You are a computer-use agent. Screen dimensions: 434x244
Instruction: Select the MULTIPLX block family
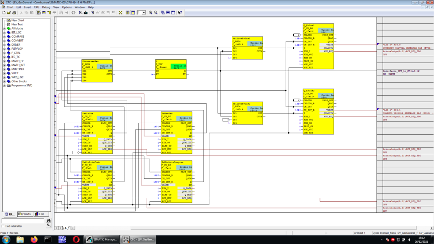coord(17,69)
